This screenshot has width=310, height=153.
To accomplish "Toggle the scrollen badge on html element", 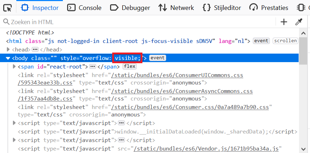I will coord(285,41).
